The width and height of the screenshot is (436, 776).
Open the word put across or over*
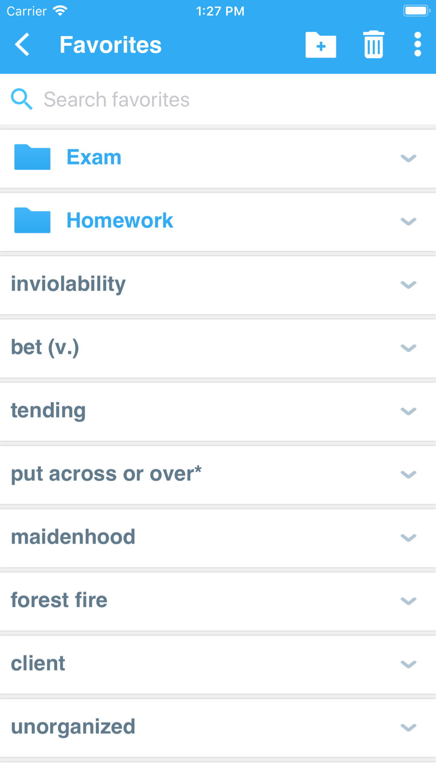106,474
